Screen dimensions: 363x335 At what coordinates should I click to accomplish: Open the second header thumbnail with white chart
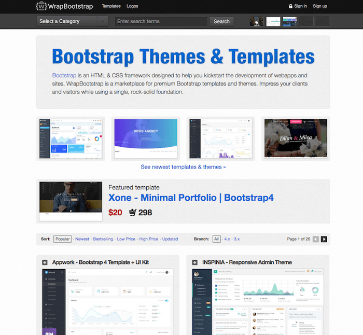click(x=273, y=21)
